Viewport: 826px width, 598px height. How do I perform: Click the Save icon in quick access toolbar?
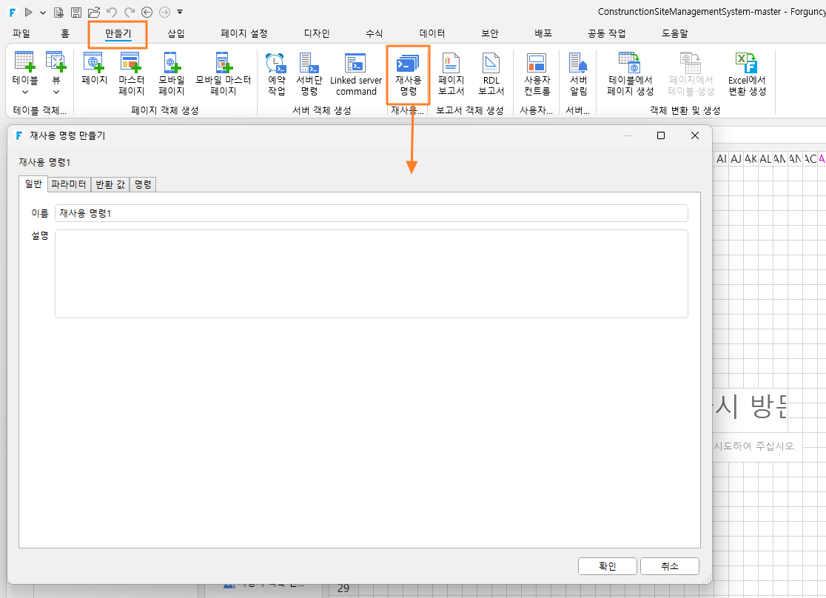point(76,12)
